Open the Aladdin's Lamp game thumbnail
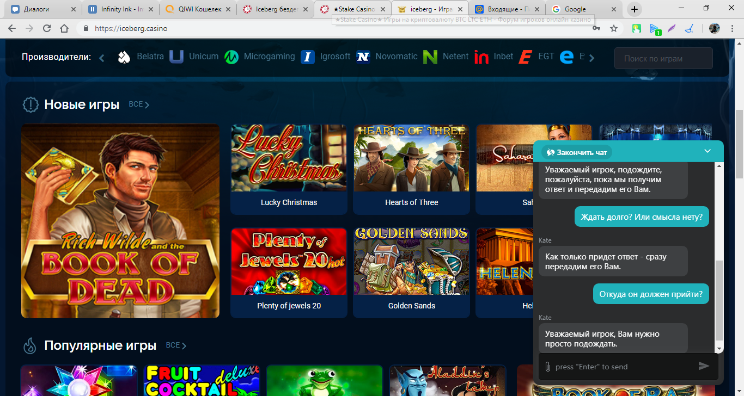The image size is (744, 396). pos(448,380)
